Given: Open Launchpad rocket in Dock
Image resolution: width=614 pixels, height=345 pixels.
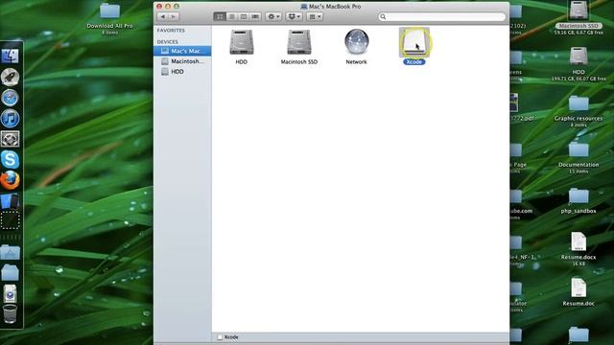Looking at the screenshot, I should [10, 77].
